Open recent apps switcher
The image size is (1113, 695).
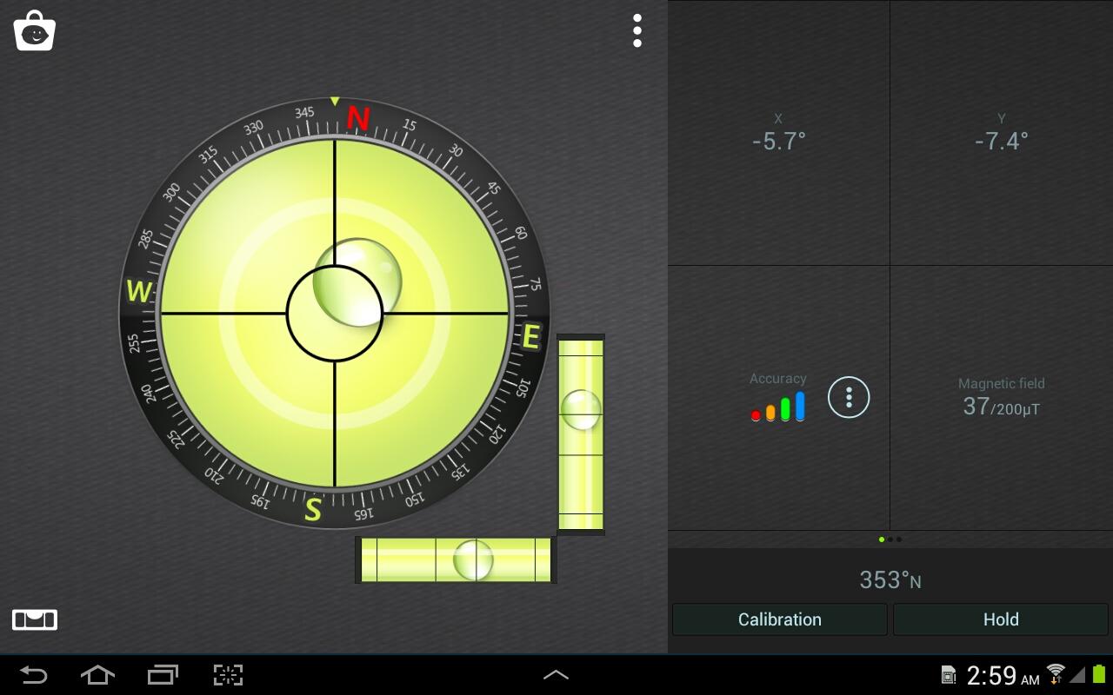(163, 674)
